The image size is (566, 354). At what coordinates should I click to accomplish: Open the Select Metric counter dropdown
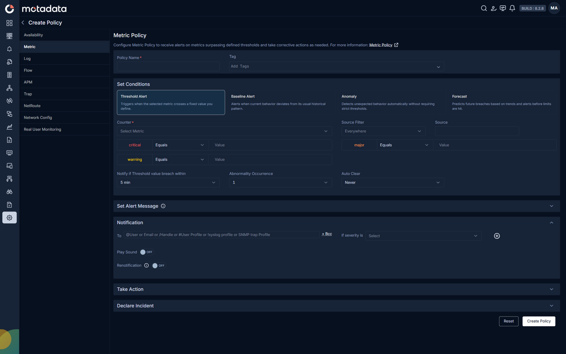point(224,131)
